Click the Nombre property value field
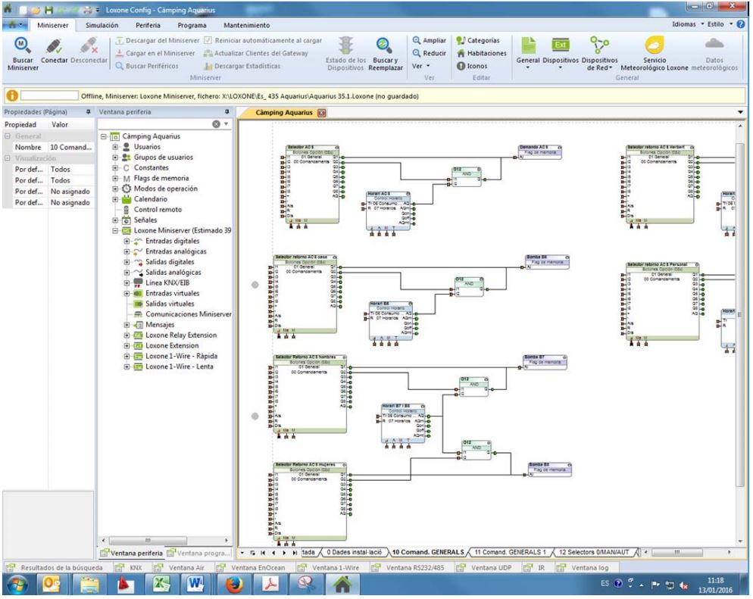 pos(70,148)
